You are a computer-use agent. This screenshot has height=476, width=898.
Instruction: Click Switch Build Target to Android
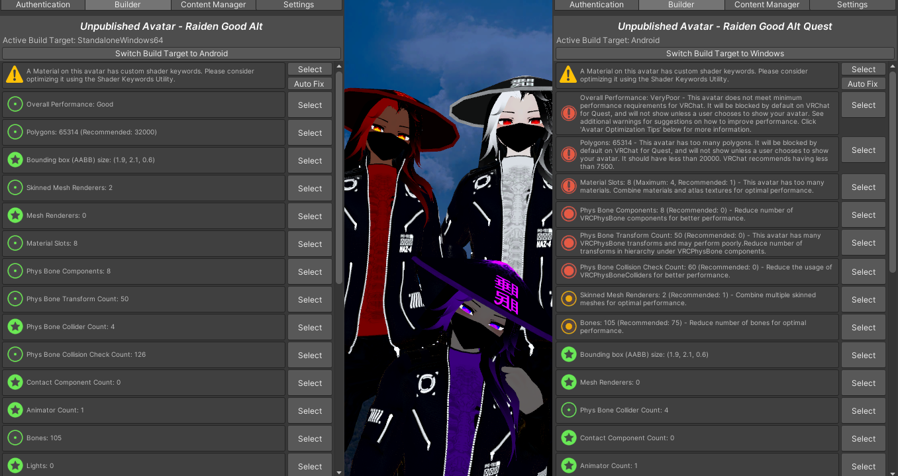click(172, 54)
